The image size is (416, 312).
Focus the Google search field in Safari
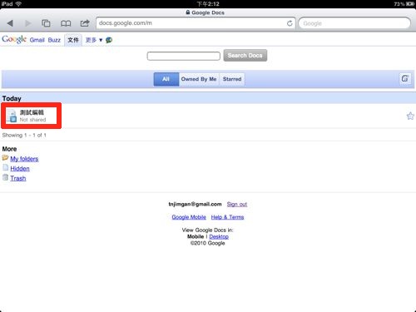354,23
